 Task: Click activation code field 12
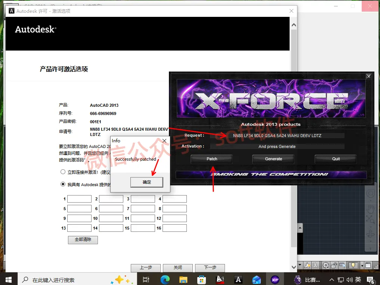(174, 218)
